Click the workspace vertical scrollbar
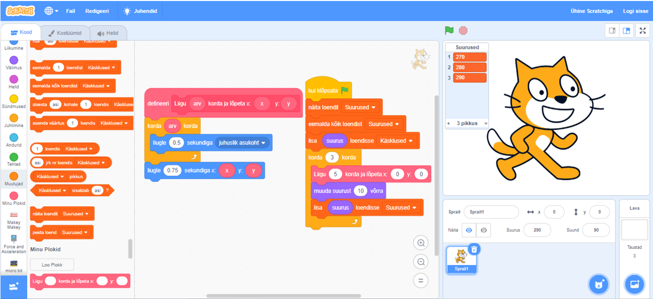 tap(436, 175)
